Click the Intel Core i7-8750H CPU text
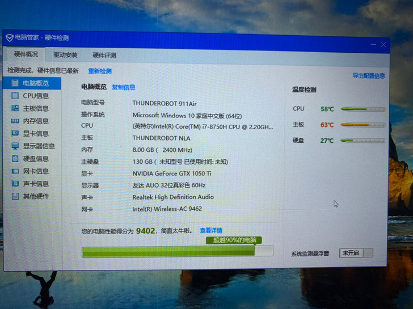 (x=203, y=127)
